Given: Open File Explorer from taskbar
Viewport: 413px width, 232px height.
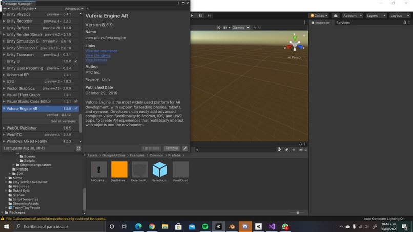Looking at the screenshot, I should click(165, 226).
